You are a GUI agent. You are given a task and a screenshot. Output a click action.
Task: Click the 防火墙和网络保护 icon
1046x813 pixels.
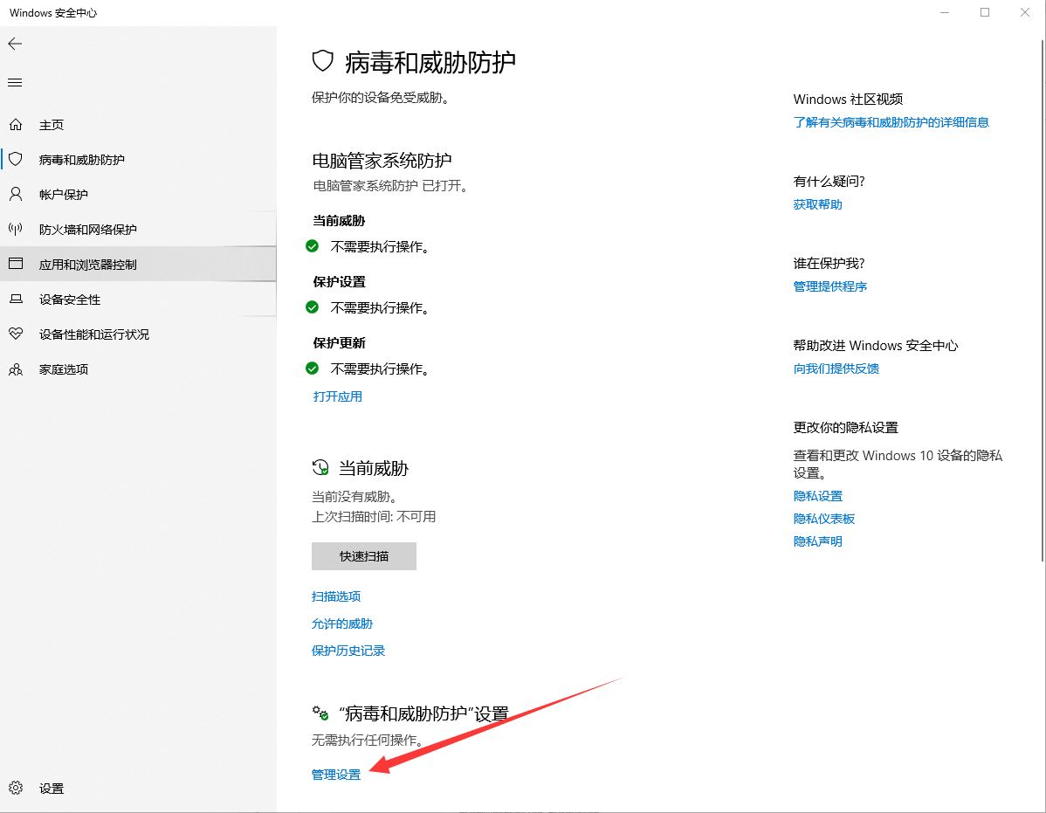(16, 229)
